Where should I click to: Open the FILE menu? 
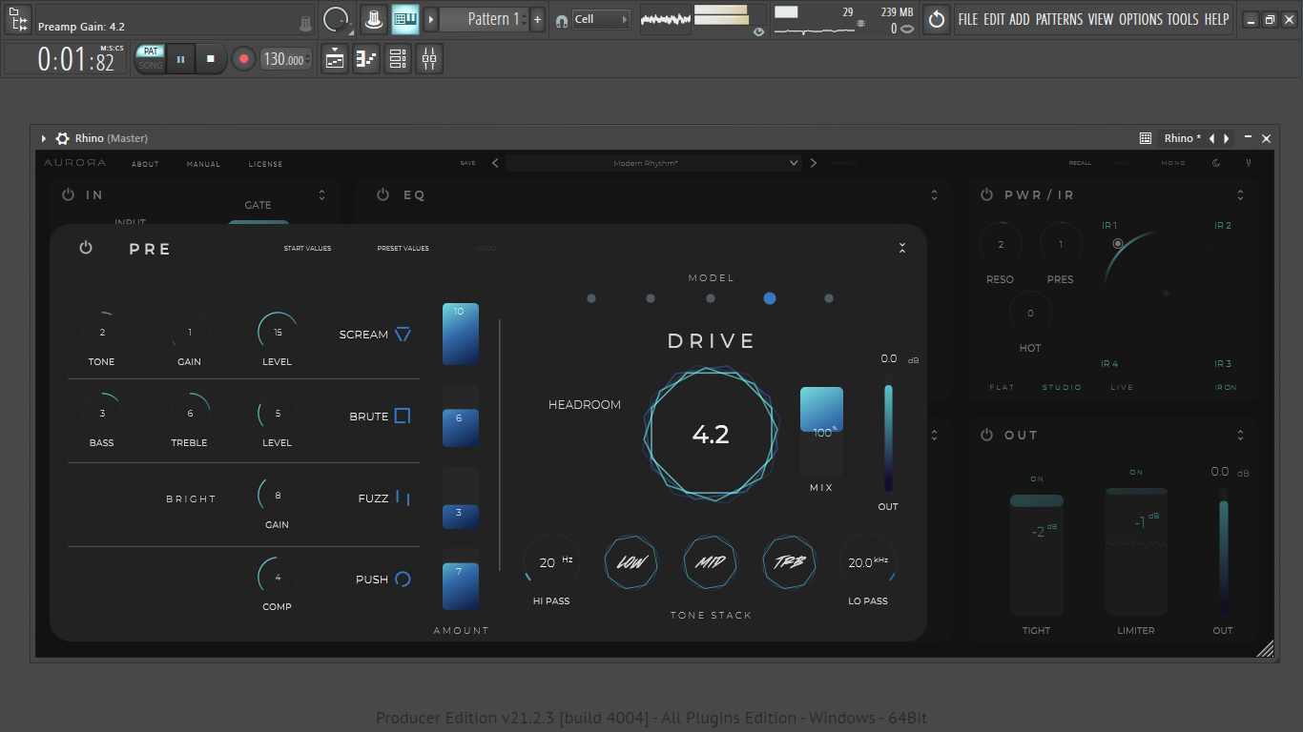pos(968,19)
